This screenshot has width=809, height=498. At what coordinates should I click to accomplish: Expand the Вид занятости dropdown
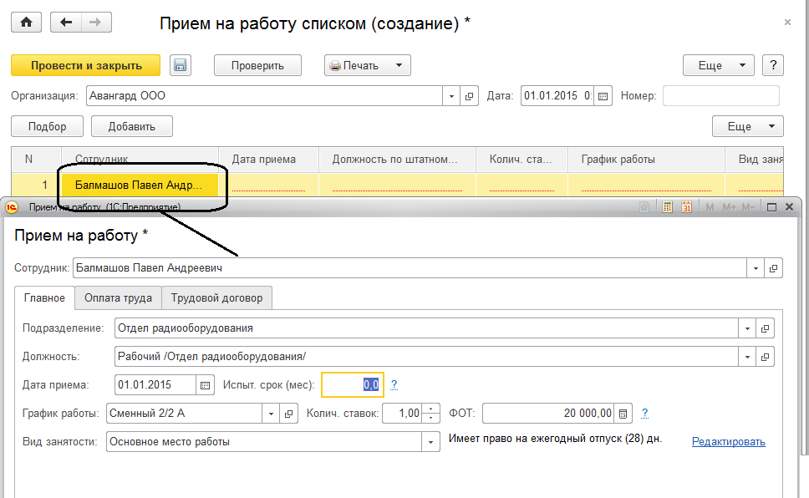coord(431,442)
